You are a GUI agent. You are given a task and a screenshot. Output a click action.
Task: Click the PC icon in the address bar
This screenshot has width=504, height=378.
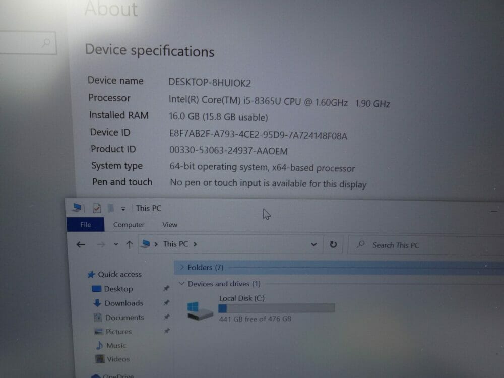click(146, 244)
